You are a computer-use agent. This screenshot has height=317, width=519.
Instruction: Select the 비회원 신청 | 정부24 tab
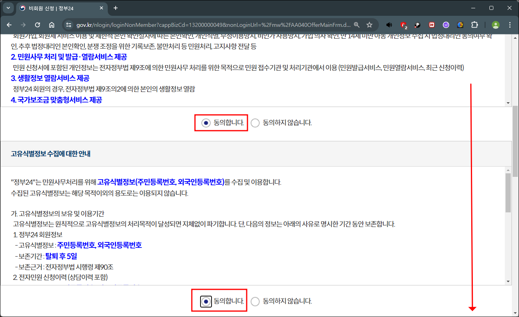pyautogui.click(x=61, y=8)
